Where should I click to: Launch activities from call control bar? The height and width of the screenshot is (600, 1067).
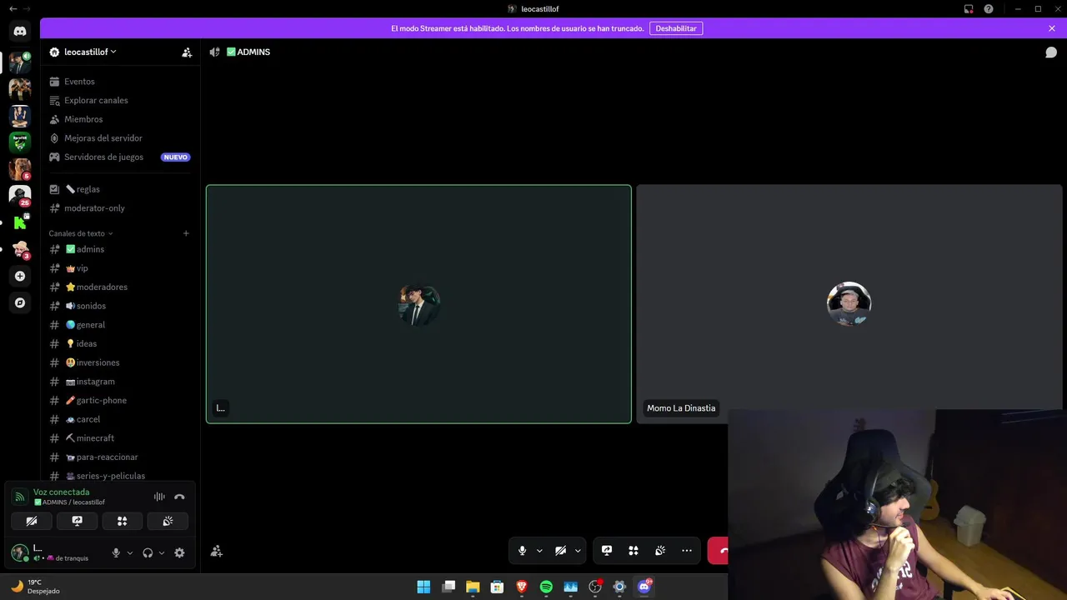pos(634,551)
